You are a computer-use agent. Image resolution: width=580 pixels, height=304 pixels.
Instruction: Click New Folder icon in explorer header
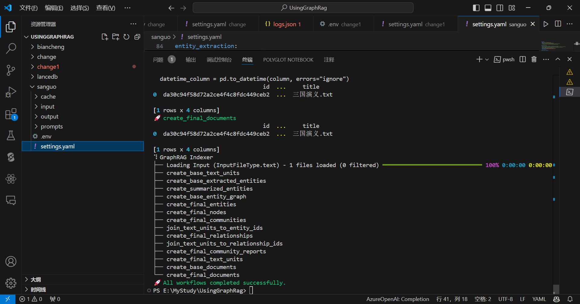(x=115, y=37)
